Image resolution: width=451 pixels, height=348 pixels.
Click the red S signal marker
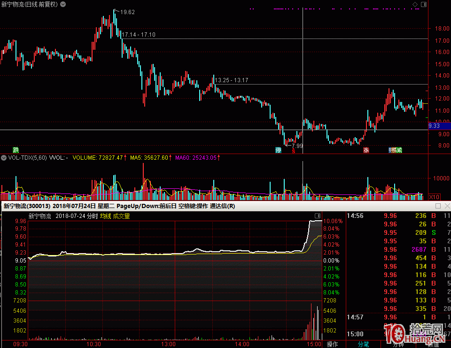[294, 151]
